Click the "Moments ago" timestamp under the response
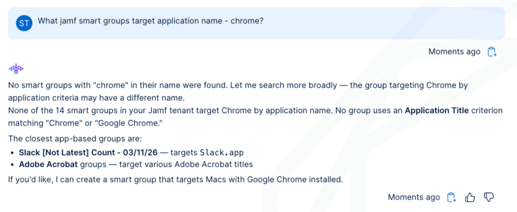Image resolution: width=517 pixels, height=212 pixels. pyautogui.click(x=414, y=198)
